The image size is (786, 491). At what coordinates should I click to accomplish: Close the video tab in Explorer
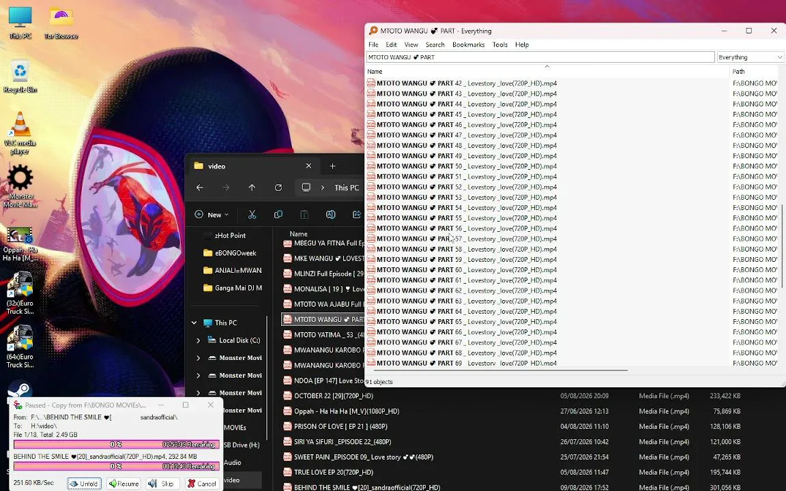(309, 166)
